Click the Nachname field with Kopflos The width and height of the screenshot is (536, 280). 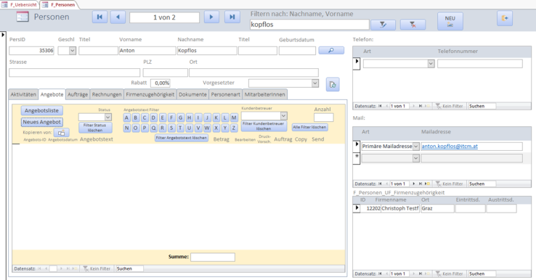pos(207,51)
